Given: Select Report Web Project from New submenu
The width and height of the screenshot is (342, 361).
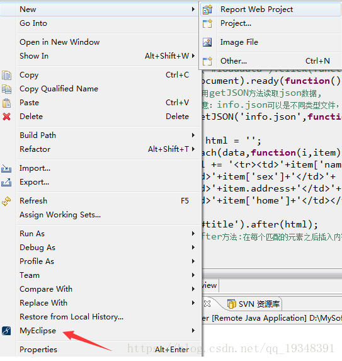Looking at the screenshot, I should pos(271,9).
